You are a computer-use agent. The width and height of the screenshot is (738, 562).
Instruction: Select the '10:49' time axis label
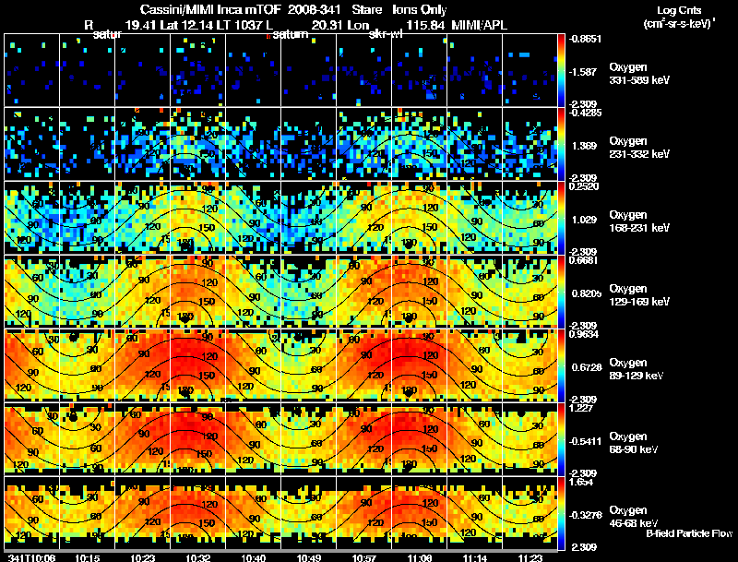309,557
